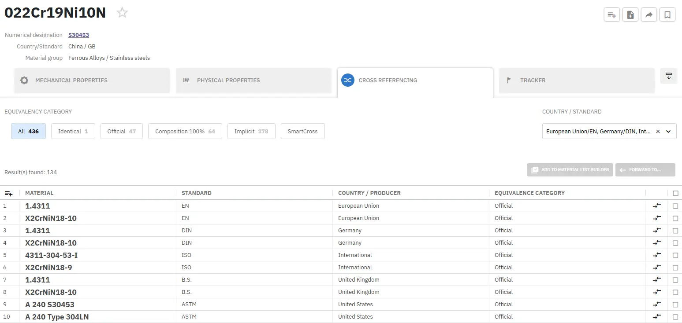Viewport: 682px width, 323px height.
Task: Filter by Implicit equivalency category
Action: coord(251,131)
